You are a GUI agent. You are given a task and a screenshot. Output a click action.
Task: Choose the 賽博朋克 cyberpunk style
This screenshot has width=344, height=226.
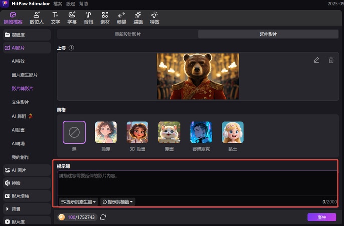click(201, 133)
